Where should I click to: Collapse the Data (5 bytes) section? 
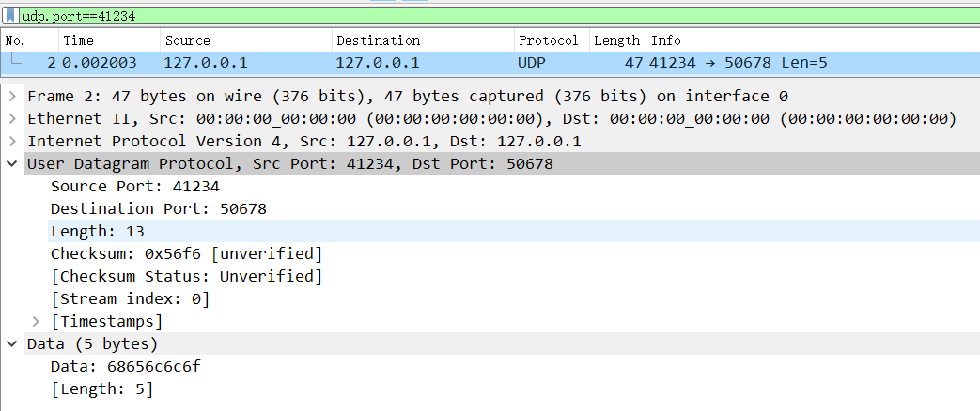coord(11,343)
